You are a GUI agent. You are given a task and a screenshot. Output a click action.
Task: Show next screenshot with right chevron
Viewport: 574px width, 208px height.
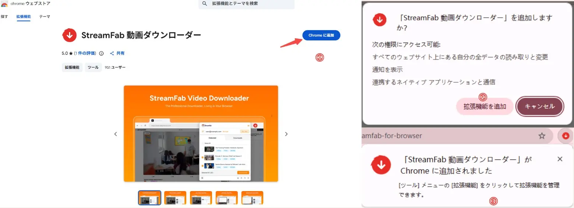(x=286, y=134)
